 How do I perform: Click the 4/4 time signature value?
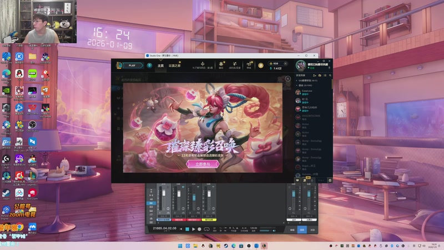(x=244, y=228)
